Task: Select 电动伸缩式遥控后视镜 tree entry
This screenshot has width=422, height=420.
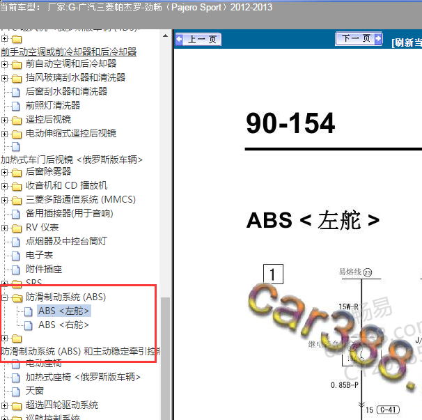Action: click(71, 133)
